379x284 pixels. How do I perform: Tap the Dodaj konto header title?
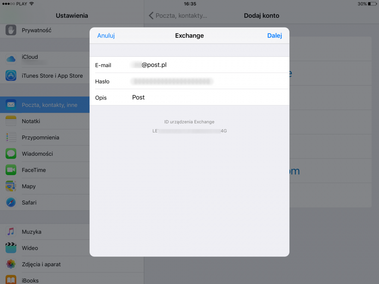261,15
